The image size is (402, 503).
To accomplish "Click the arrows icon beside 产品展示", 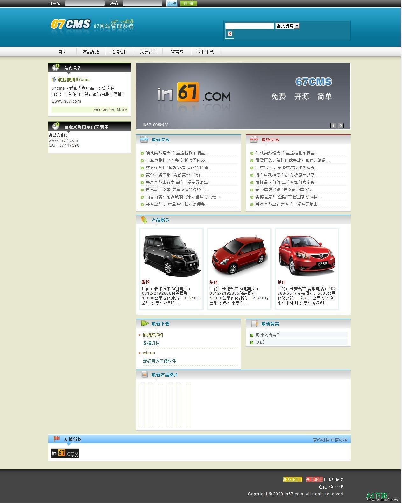I will pos(144,220).
